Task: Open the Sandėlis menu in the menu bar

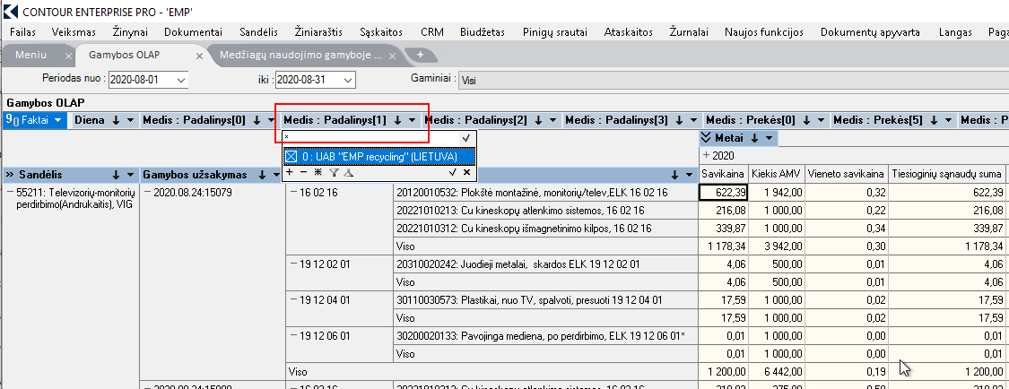Action: point(258,32)
